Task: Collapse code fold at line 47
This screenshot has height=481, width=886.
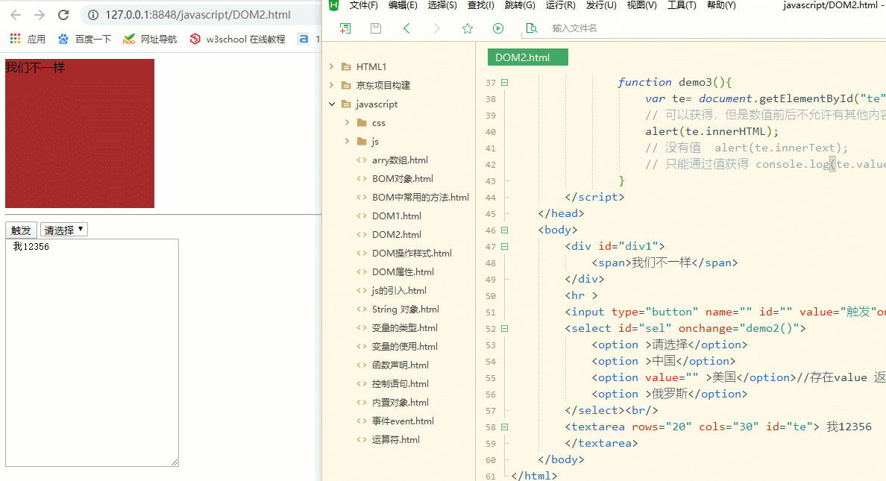Action: pos(505,246)
